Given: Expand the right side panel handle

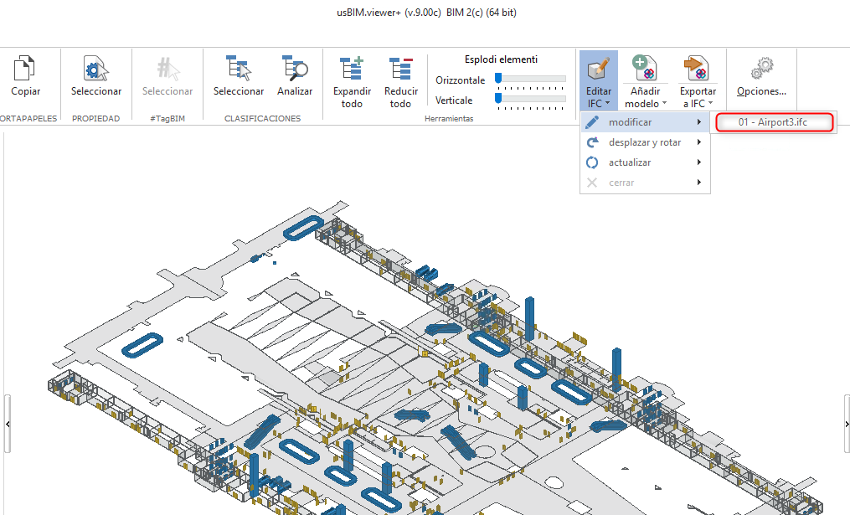Looking at the screenshot, I should pyautogui.click(x=847, y=424).
